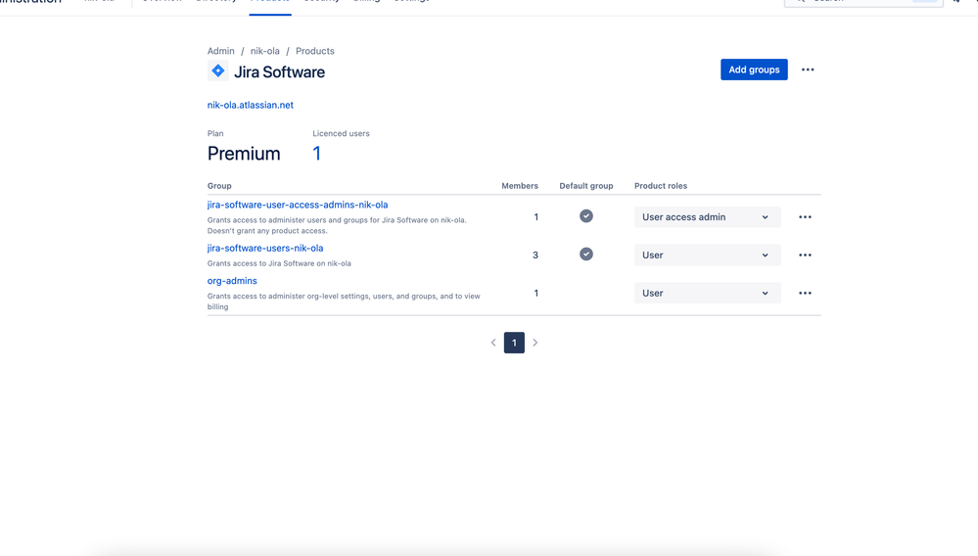978x556 pixels.
Task: Click the Licenced users count 1
Action: [317, 154]
